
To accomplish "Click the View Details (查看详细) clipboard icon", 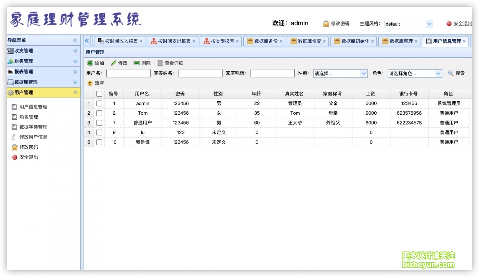I will pyautogui.click(x=160, y=63).
